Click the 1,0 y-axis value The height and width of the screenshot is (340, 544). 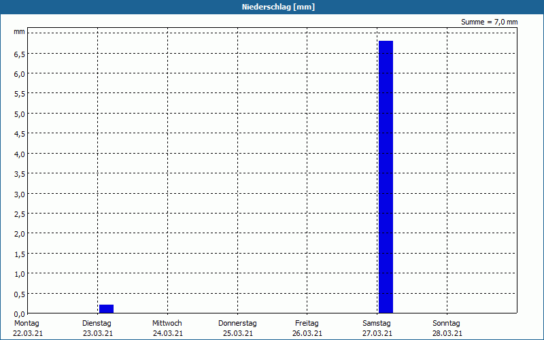[x=20, y=274]
